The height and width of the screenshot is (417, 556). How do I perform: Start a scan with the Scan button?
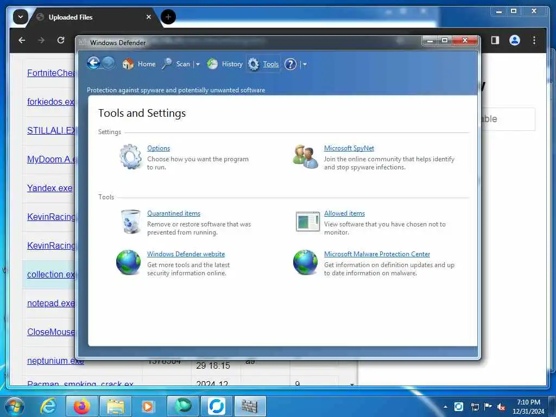[x=176, y=64]
